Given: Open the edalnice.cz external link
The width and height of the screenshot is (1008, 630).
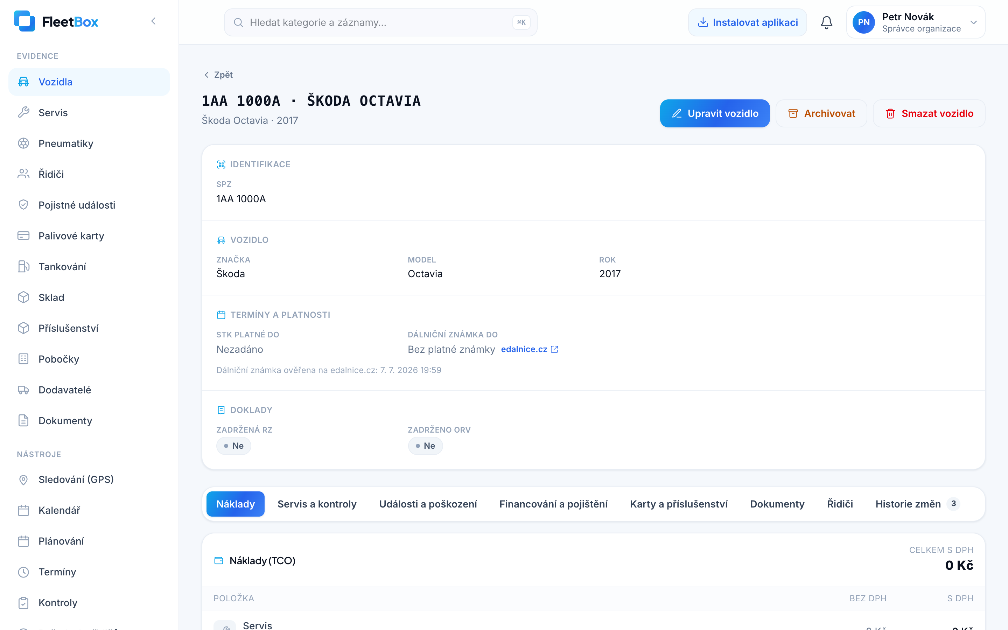Looking at the screenshot, I should [530, 349].
